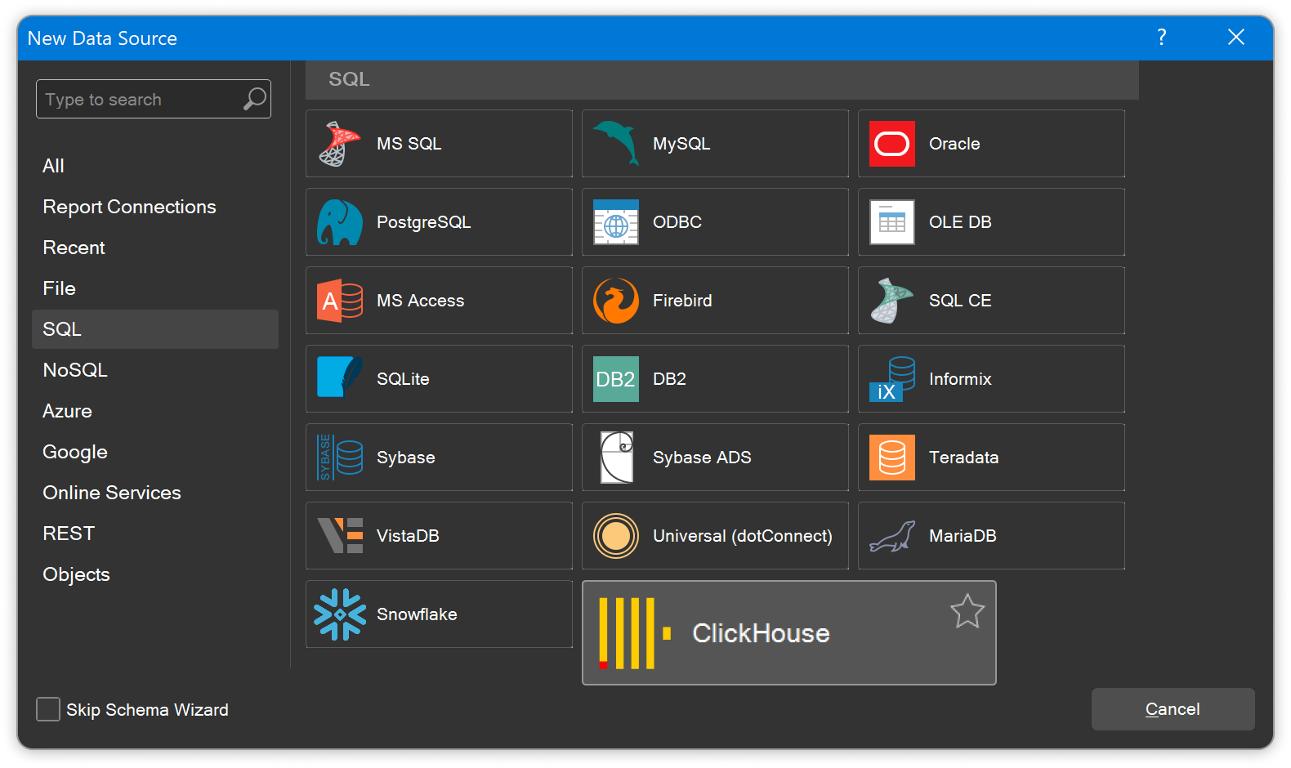The image size is (1291, 768).
Task: Click the SQLite feather icon
Action: [340, 377]
